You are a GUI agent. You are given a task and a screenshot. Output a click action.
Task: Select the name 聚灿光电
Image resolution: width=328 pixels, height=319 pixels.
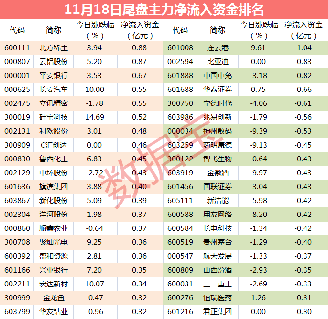(54, 242)
